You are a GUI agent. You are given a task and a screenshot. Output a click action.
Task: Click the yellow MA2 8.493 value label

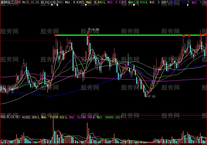click(95, 2)
